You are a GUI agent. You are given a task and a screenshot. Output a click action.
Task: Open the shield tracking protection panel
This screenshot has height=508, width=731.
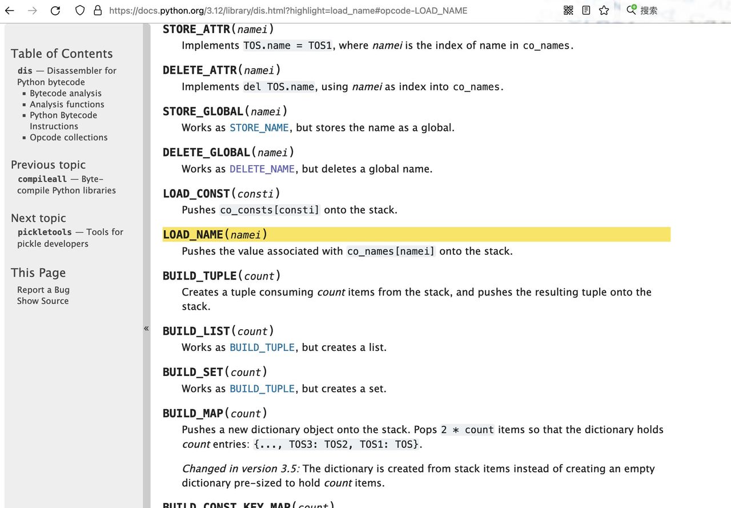tap(79, 10)
